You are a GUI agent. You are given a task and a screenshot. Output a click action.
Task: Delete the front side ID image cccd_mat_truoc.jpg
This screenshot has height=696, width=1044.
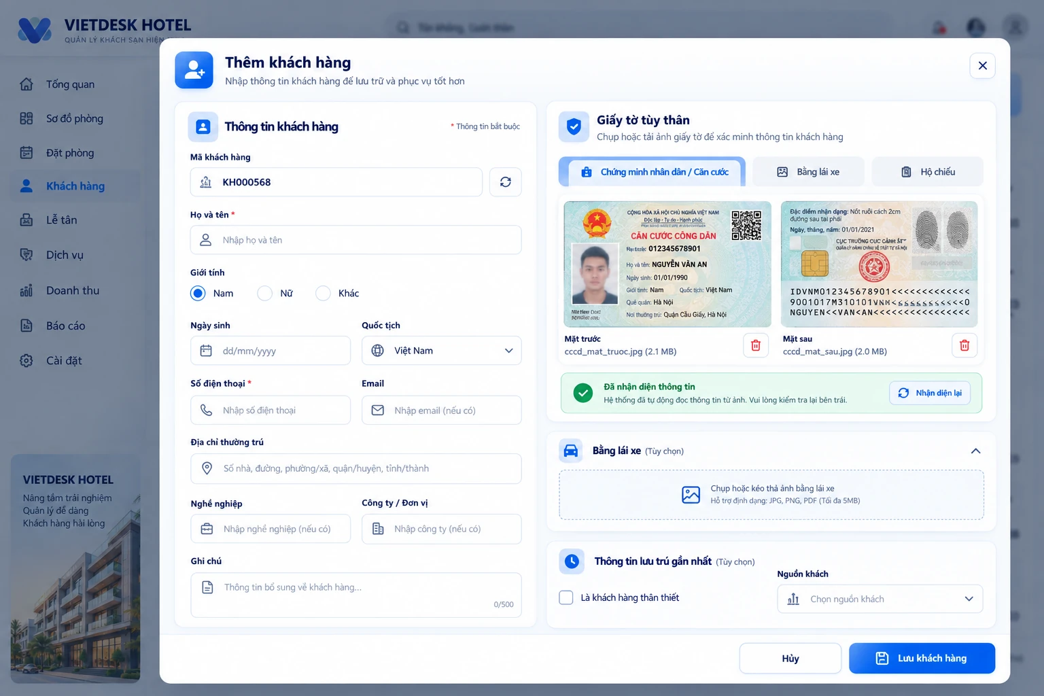pos(755,345)
